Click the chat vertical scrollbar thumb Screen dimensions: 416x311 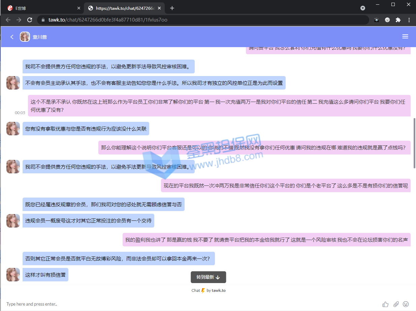pyautogui.click(x=414, y=143)
